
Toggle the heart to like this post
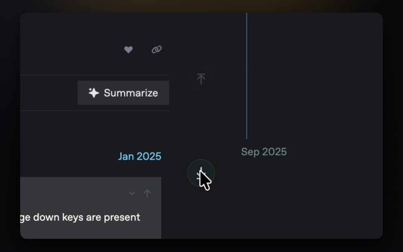tap(128, 50)
